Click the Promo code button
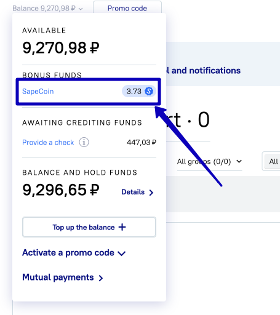 click(127, 8)
